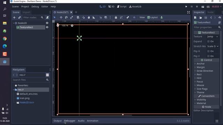Screen dimensions: 223x125
Task: Lock the selected object
Action: (116, 17)
